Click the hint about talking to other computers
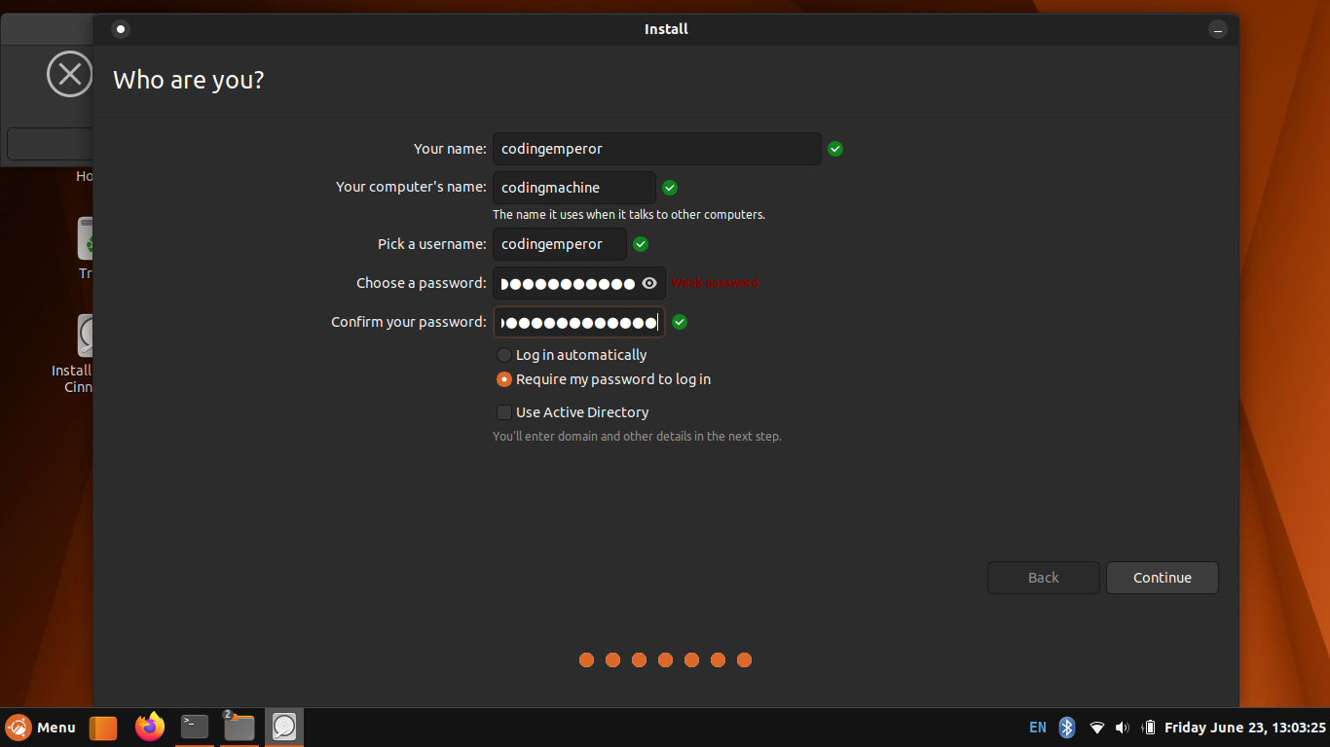This screenshot has height=747, width=1330. tap(629, 214)
